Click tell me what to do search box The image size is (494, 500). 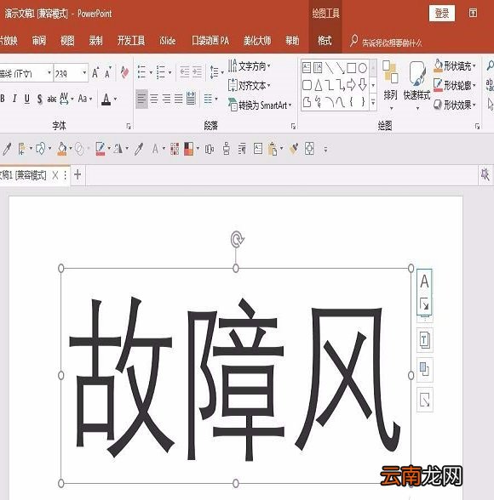387,42
